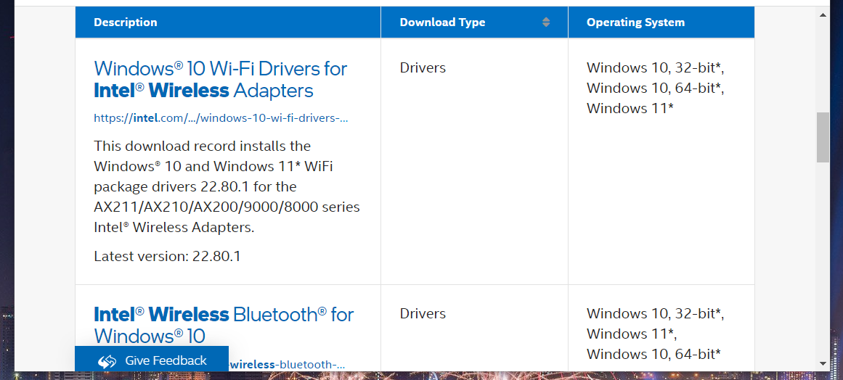Click the AX211/AX210/AX200 description text

point(227,187)
